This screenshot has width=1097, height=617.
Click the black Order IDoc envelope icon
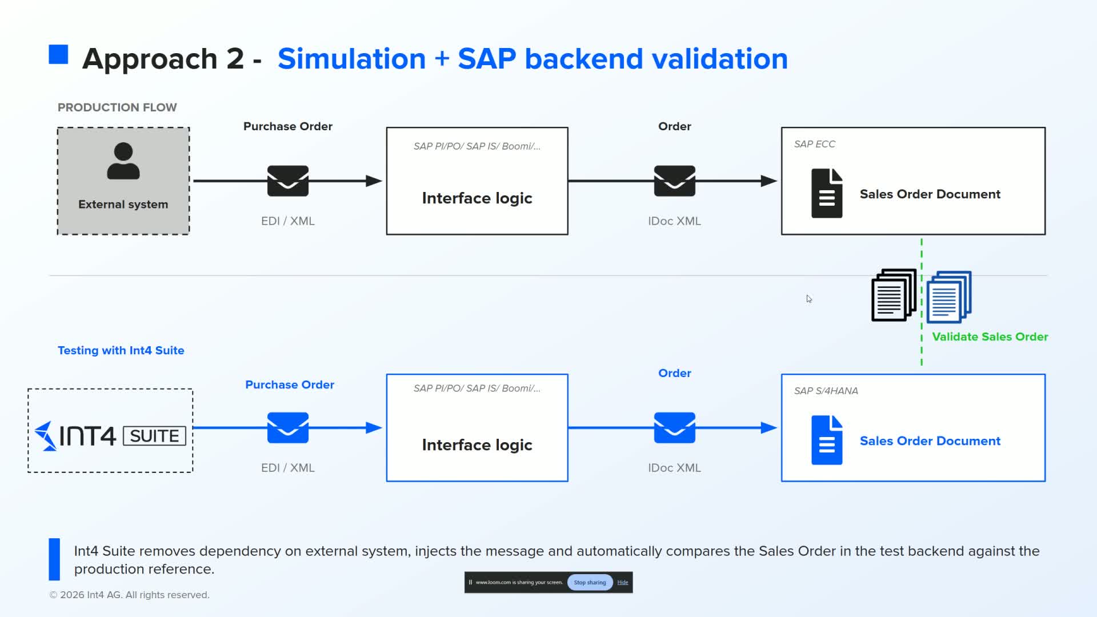tap(675, 181)
